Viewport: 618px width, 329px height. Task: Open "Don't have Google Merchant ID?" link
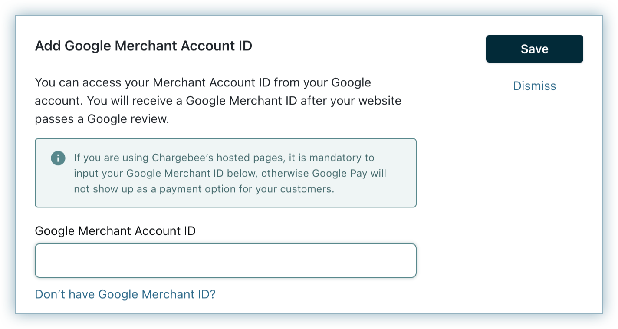tap(125, 294)
